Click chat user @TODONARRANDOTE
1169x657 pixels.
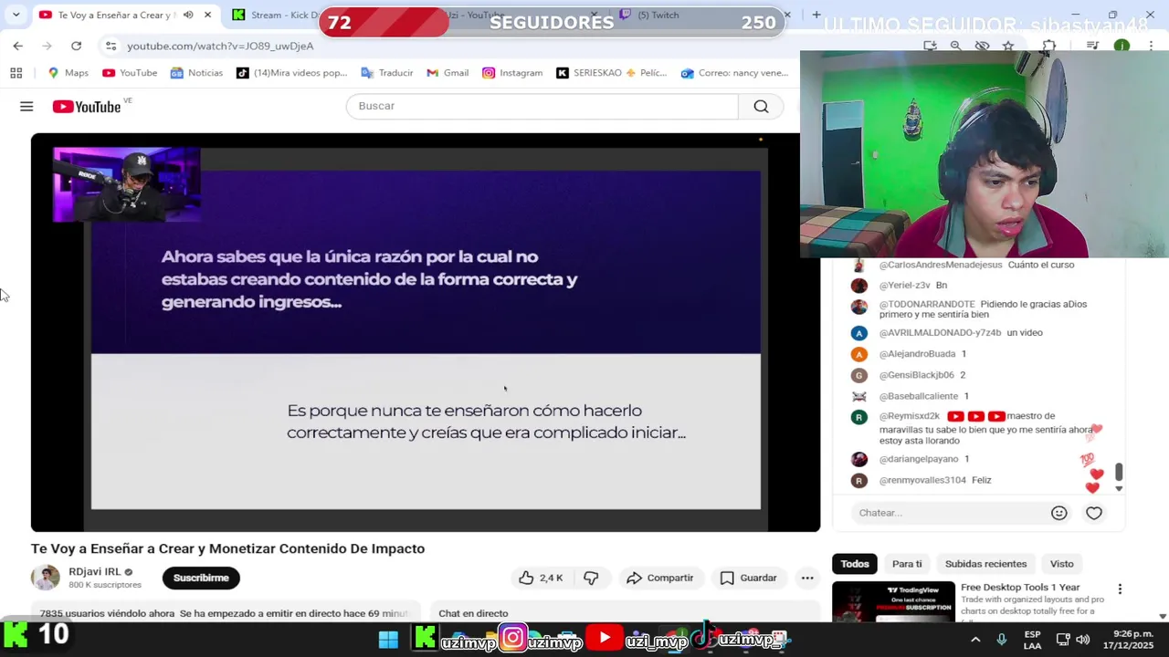pos(927,304)
